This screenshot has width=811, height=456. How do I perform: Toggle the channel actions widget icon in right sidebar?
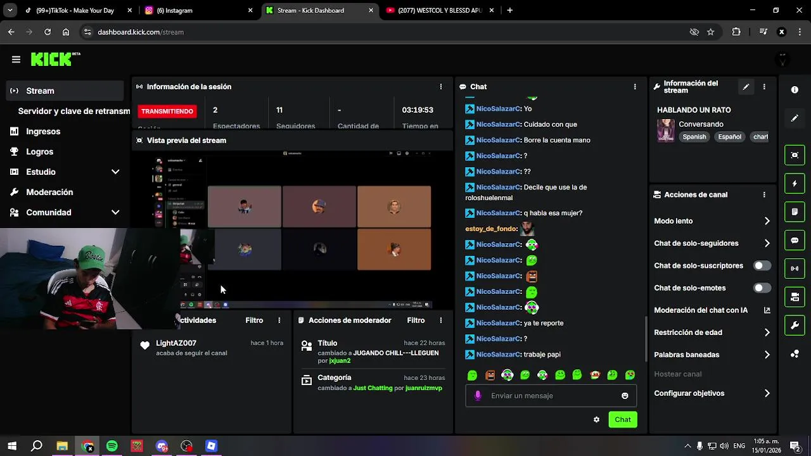click(795, 297)
